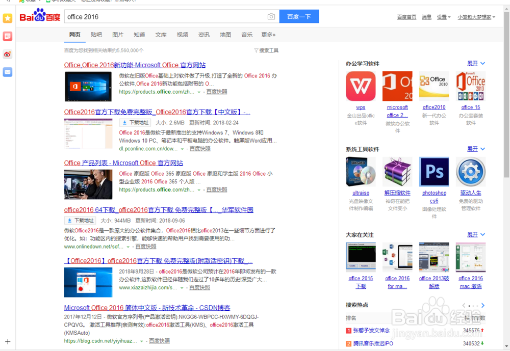Click next arrow in search hotspots
510x351 pixels.
(482, 305)
